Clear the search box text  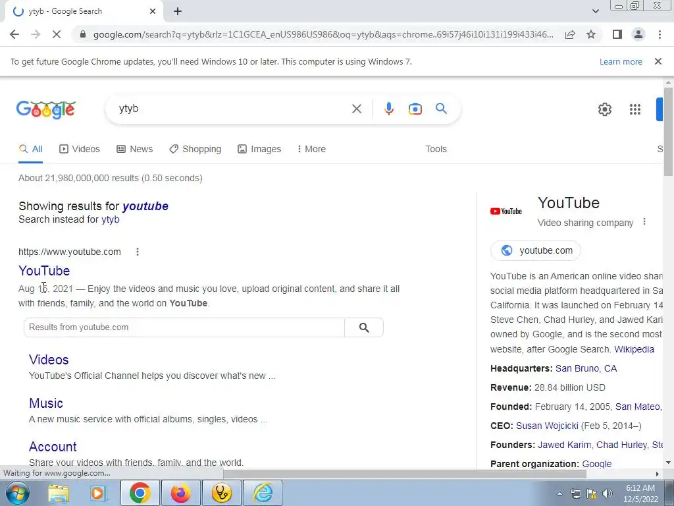point(356,109)
